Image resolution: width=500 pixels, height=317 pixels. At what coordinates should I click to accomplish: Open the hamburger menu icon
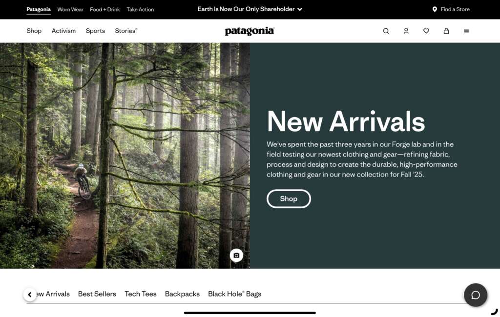pos(466,31)
